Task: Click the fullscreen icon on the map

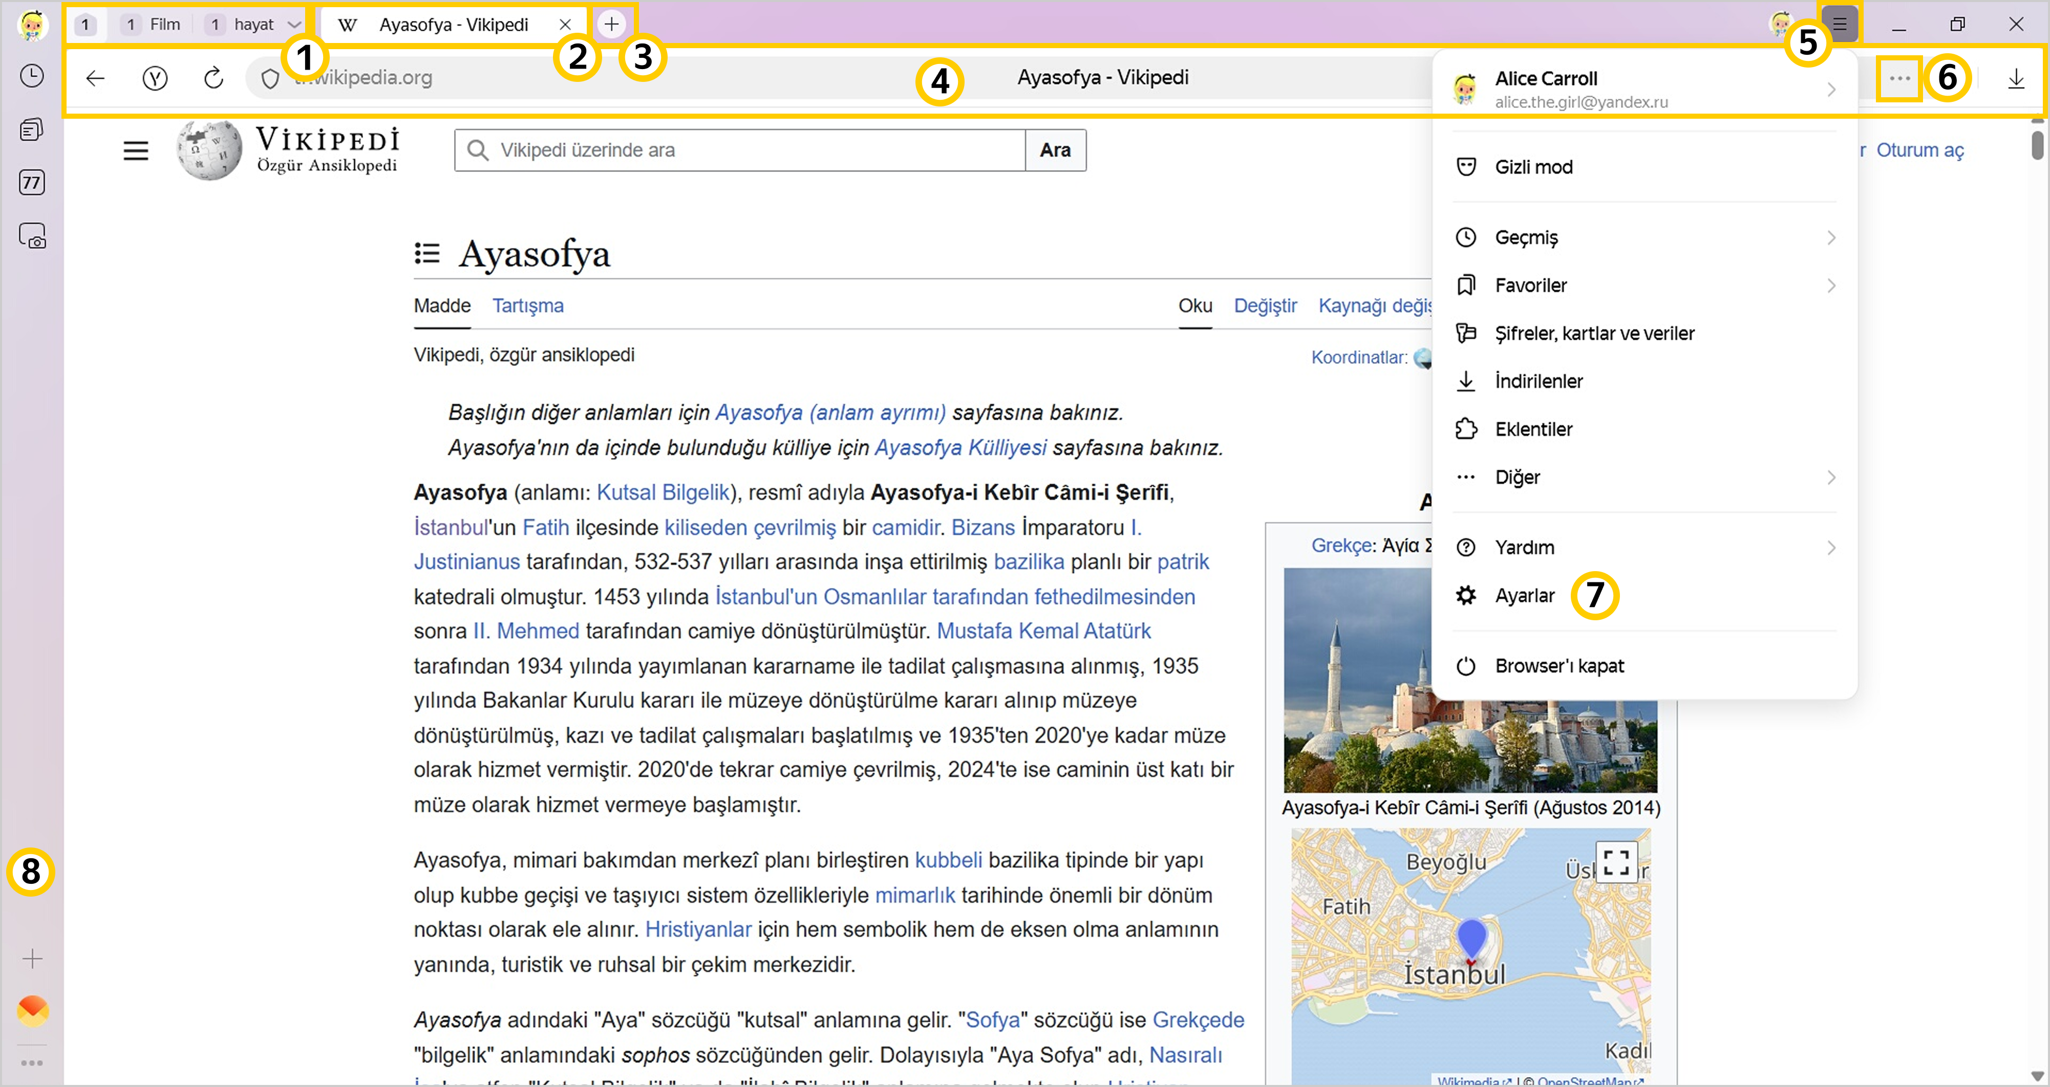Action: (x=1616, y=862)
